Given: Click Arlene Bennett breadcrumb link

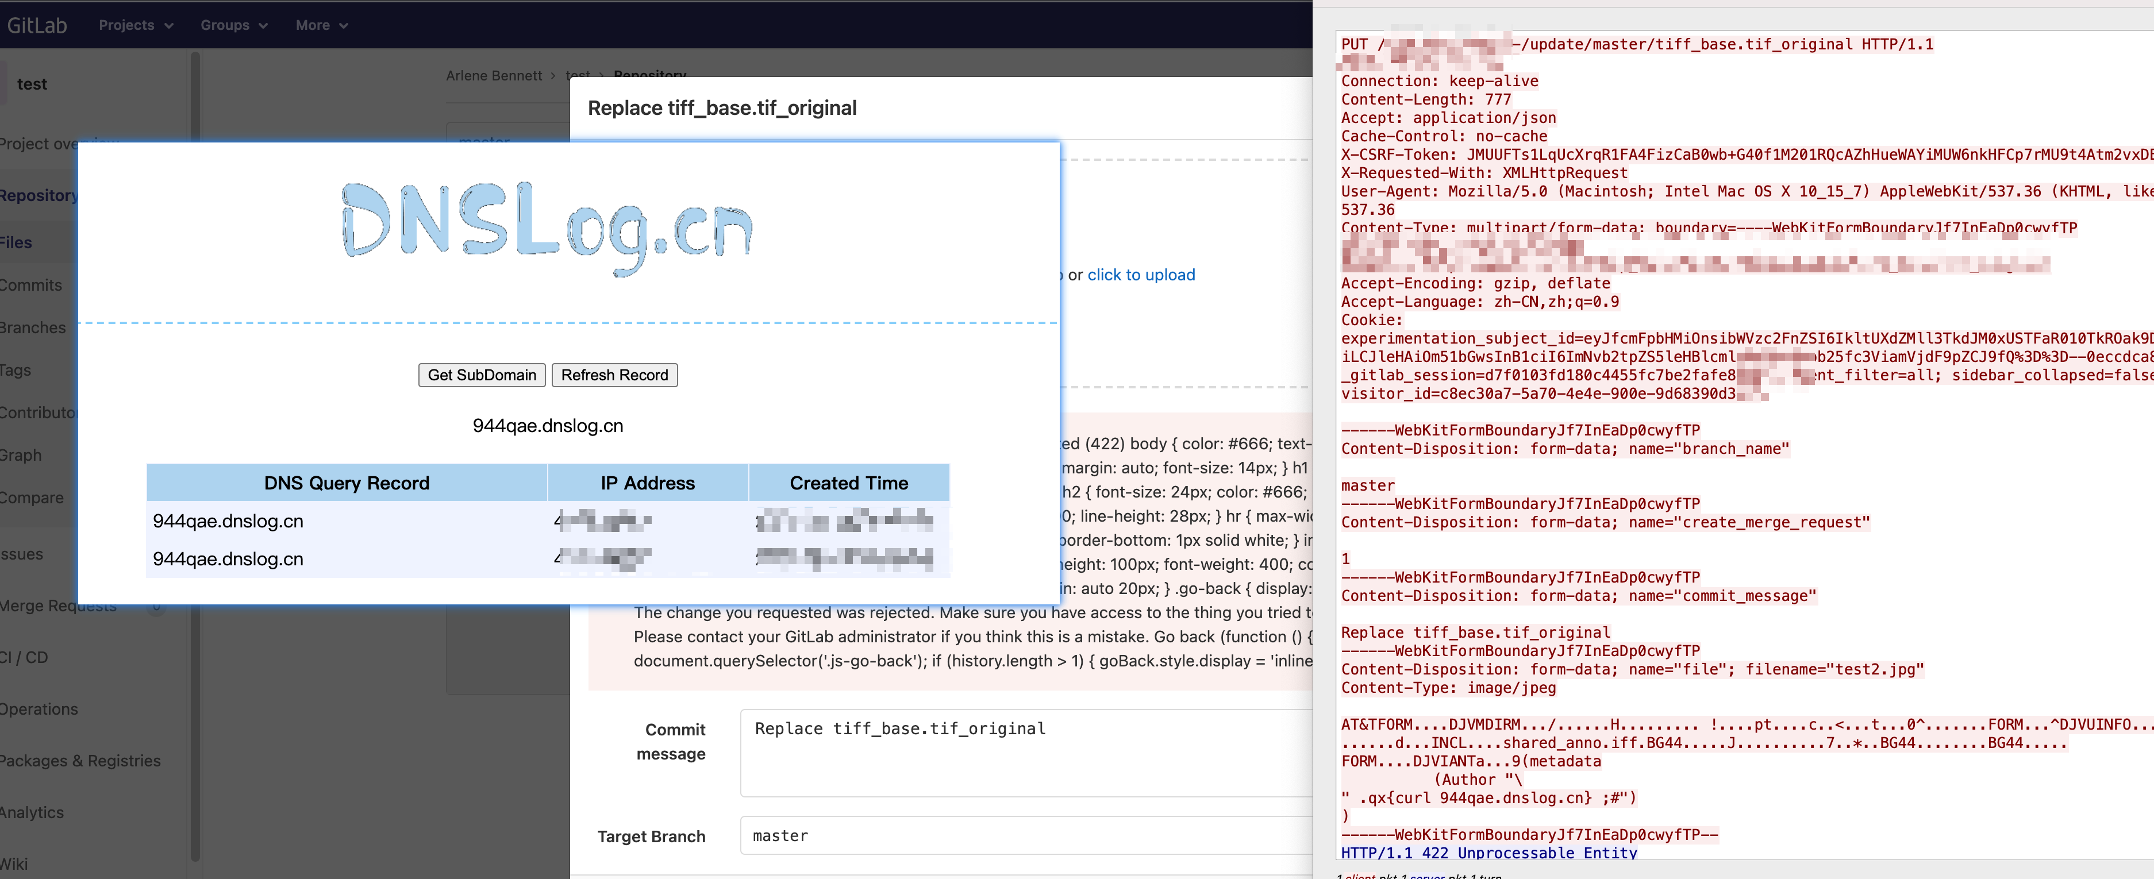Looking at the screenshot, I should (x=493, y=75).
